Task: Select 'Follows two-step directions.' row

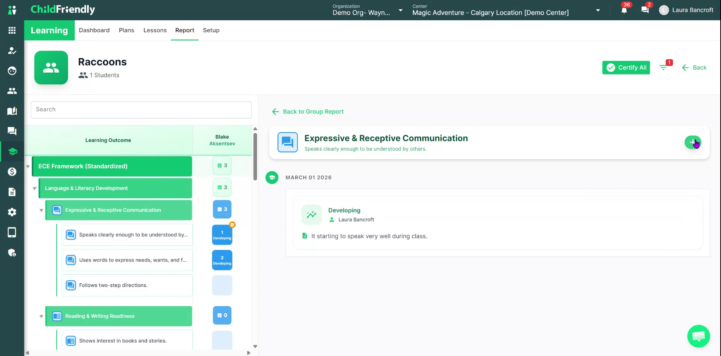Action: pos(127,286)
